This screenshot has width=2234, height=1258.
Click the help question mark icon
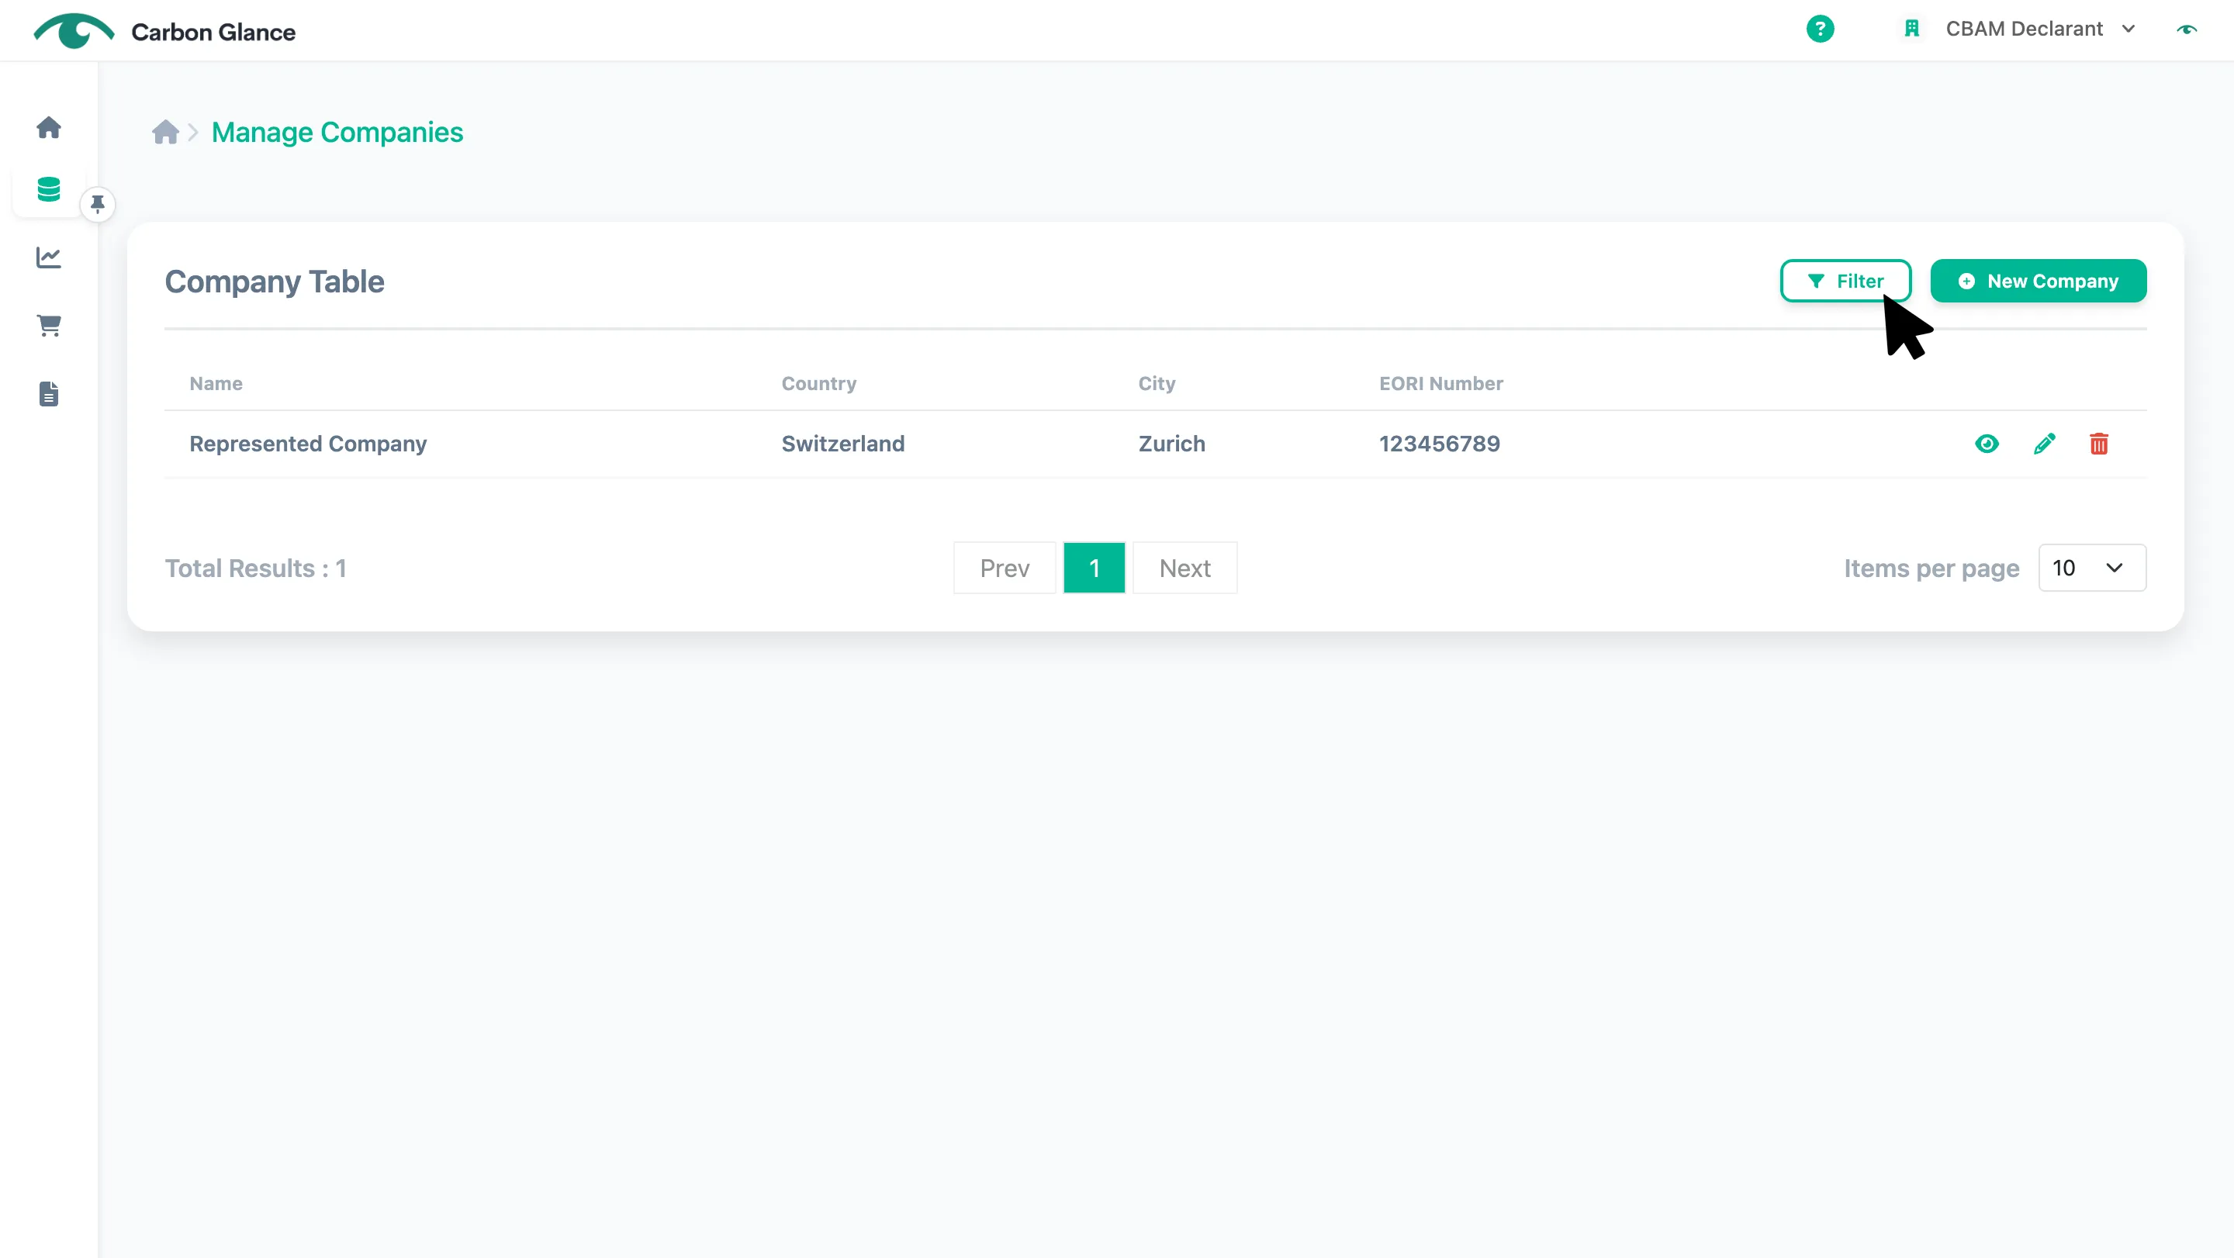click(1820, 29)
